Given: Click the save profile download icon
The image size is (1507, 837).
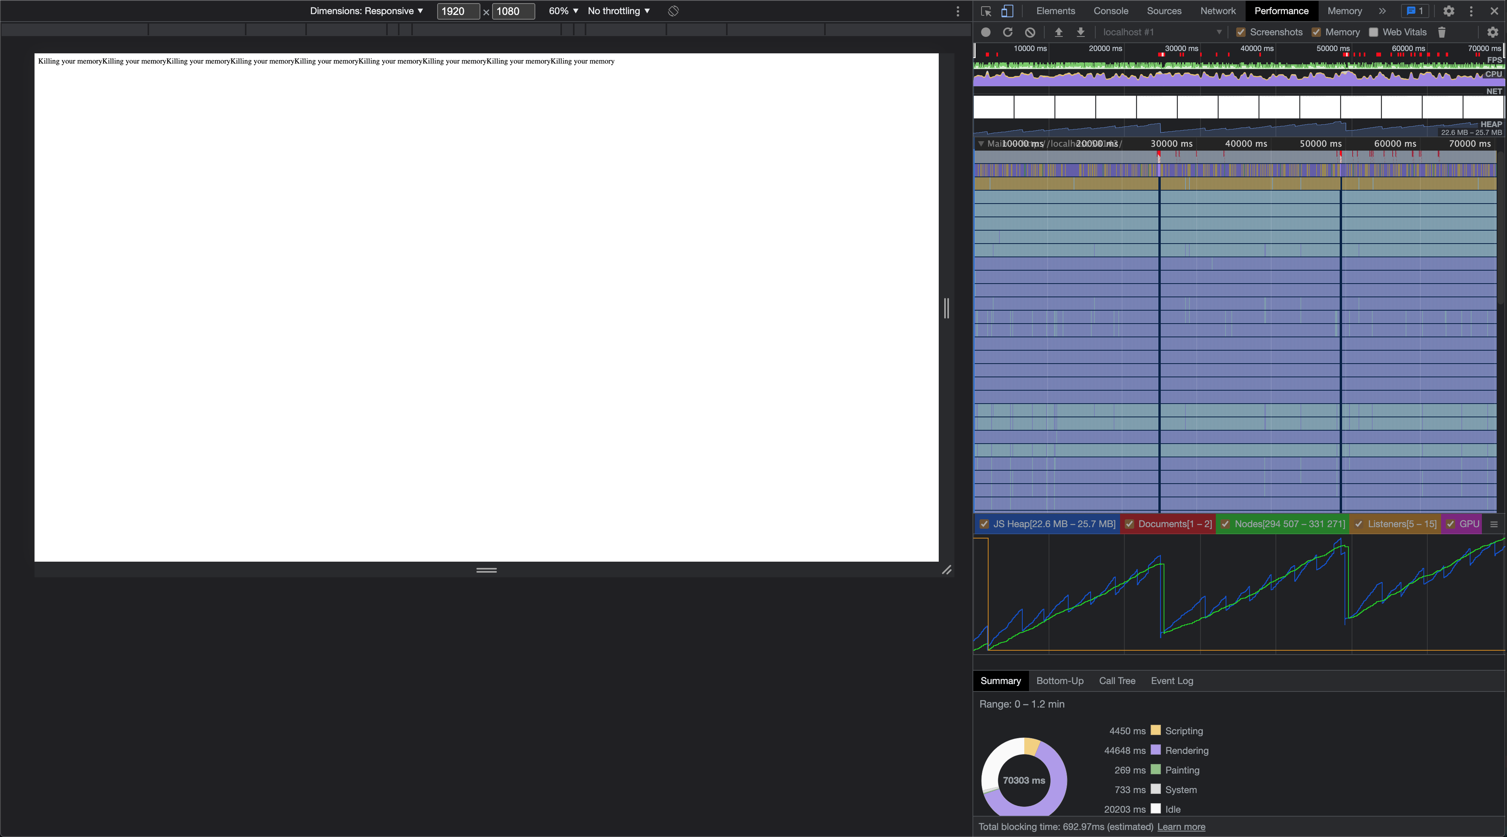Looking at the screenshot, I should pos(1080,32).
